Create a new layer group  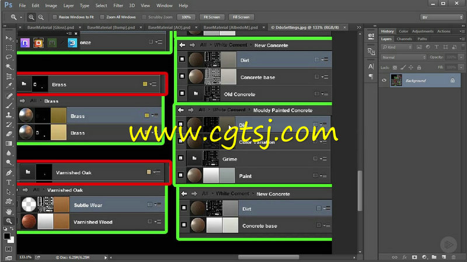[x=434, y=257]
